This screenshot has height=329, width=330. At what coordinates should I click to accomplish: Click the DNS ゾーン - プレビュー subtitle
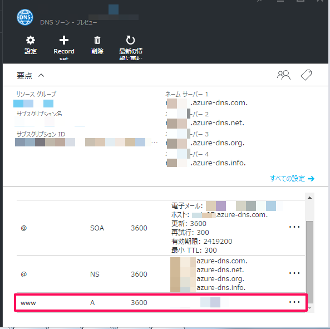(68, 22)
